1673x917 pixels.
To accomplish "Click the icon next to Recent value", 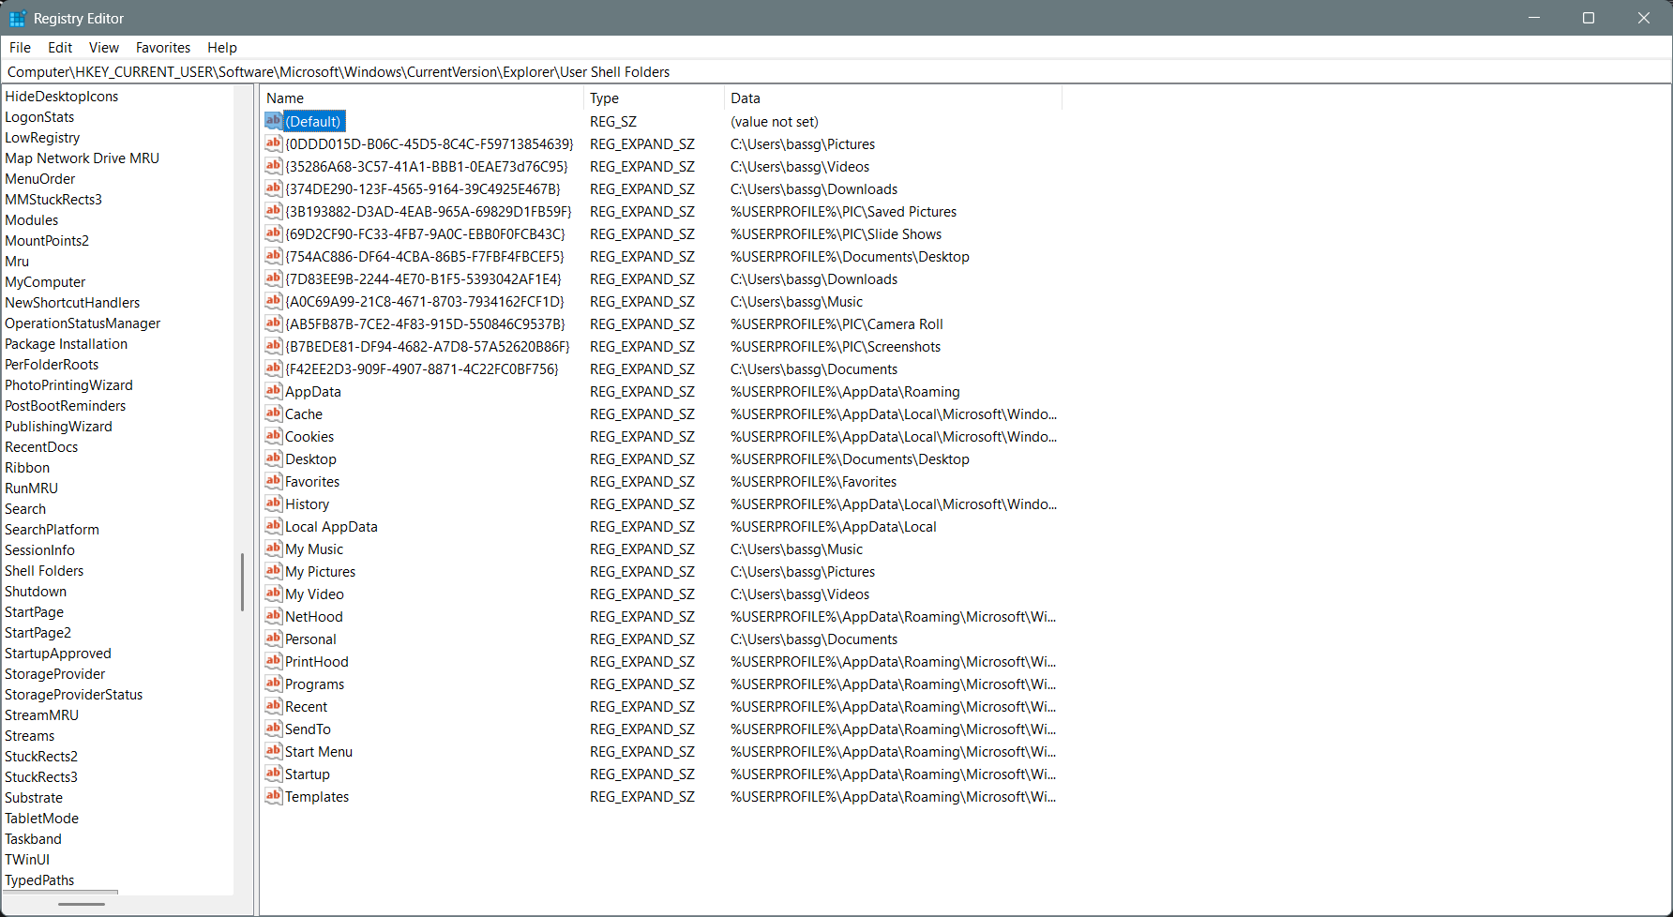I will click(x=273, y=706).
